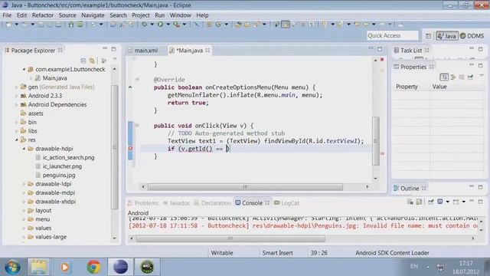Viewport: 490px width, 276px height.
Task: Click the External Tools run icon
Action: [177, 25]
